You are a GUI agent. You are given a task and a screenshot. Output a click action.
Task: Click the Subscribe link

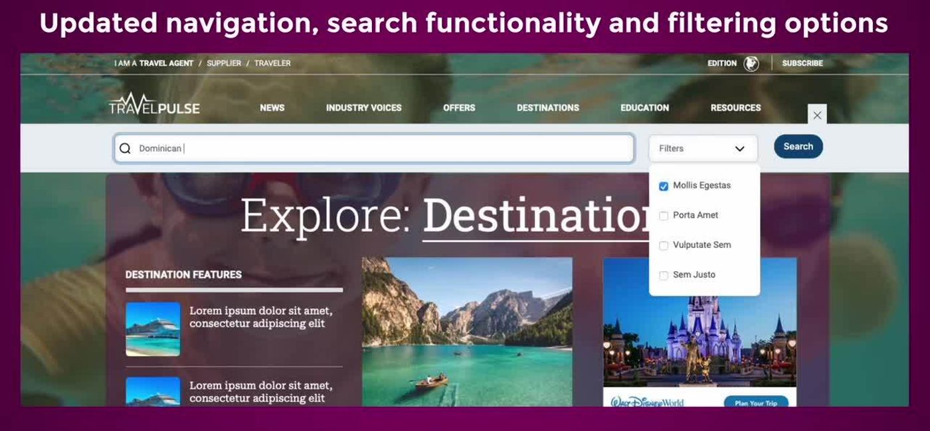(x=802, y=64)
